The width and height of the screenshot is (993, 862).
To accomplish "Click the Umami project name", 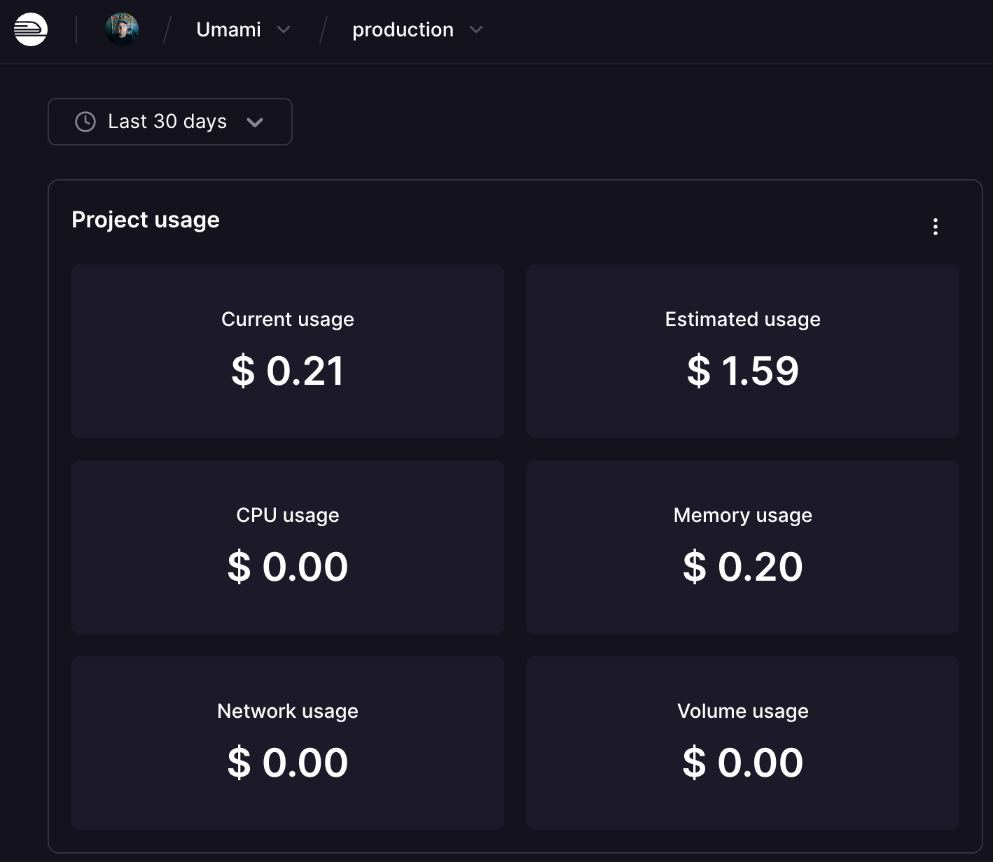I will coord(228,29).
